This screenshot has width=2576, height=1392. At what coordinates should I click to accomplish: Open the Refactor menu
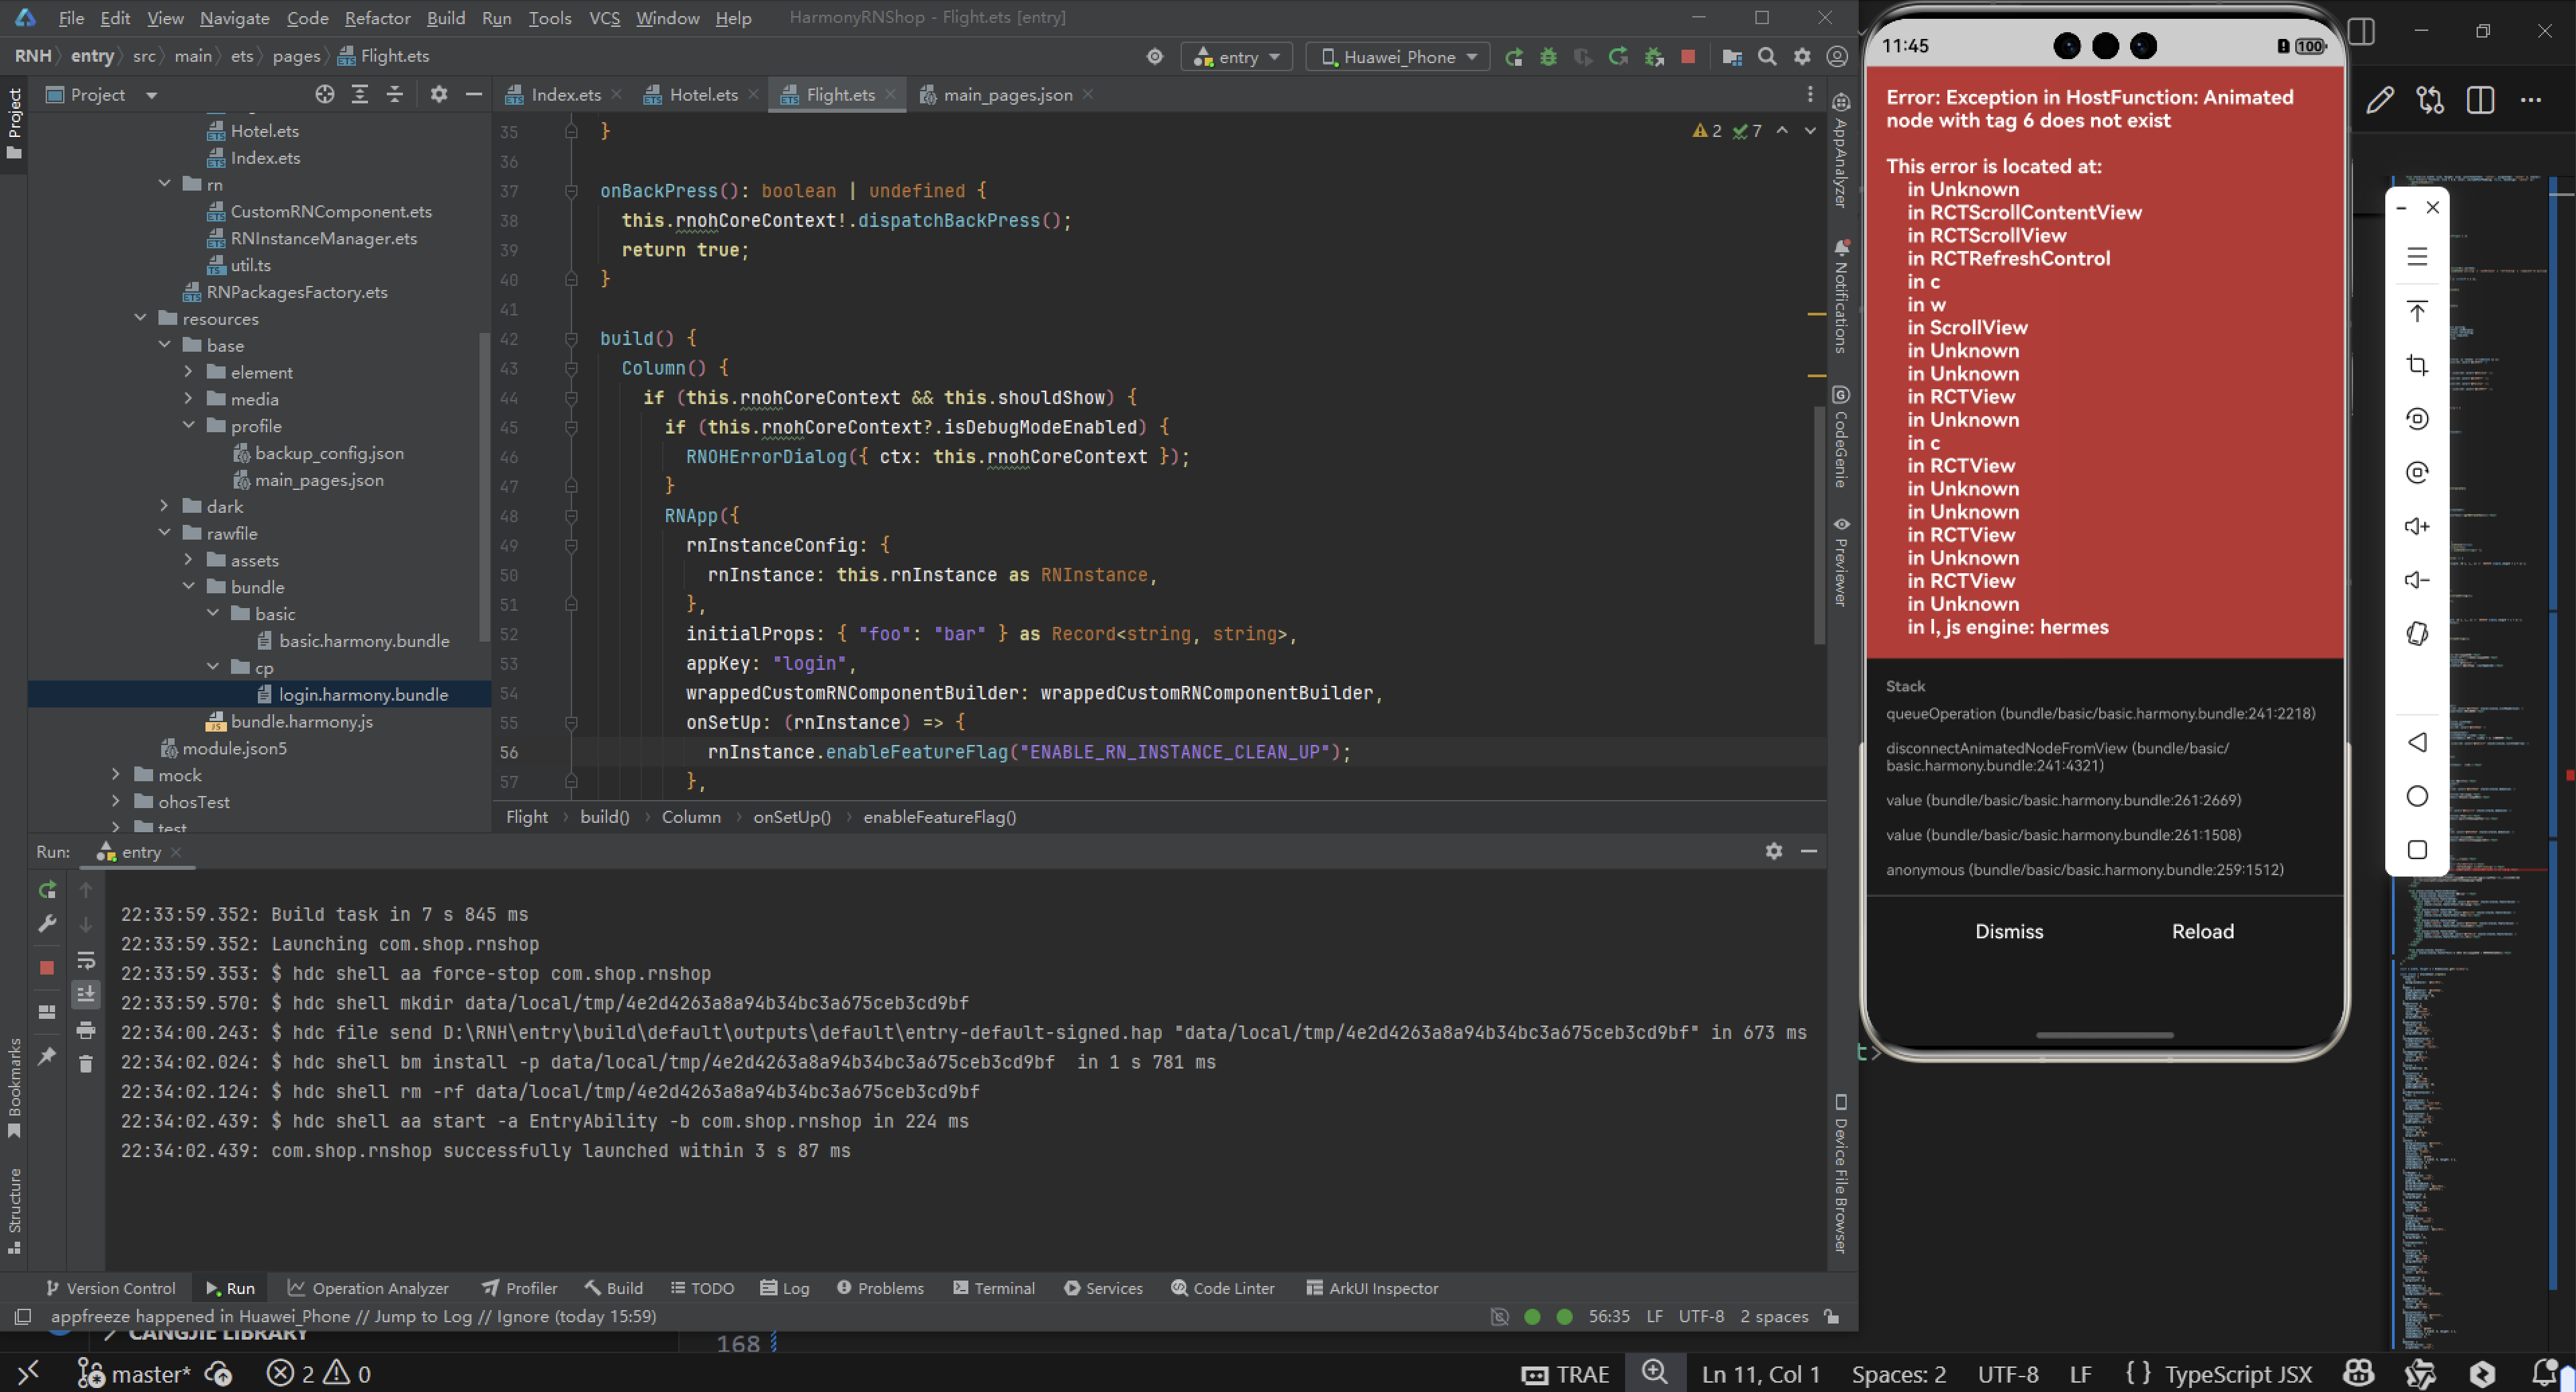[377, 18]
